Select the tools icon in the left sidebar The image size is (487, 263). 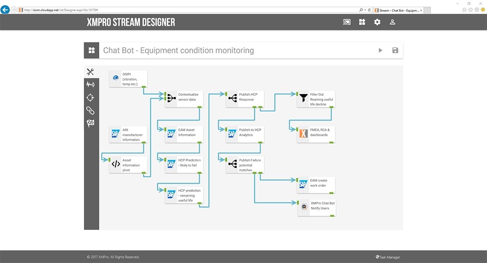(90, 71)
